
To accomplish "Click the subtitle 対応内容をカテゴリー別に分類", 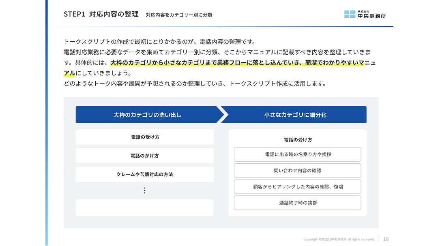I will point(179,15).
